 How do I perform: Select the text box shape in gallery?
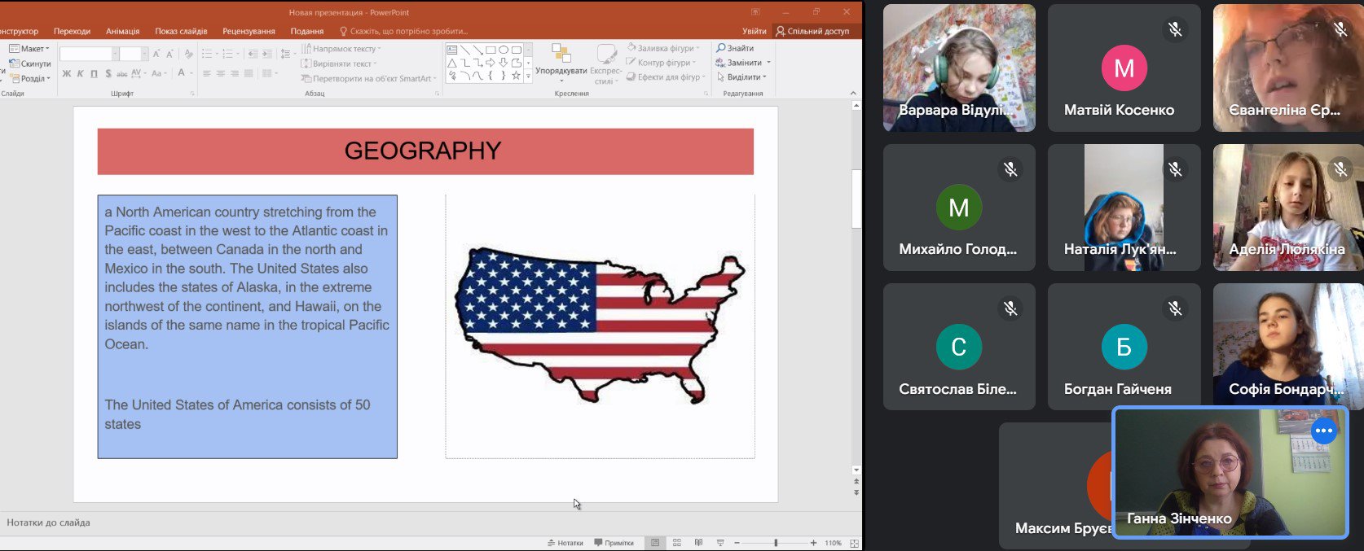pos(452,50)
